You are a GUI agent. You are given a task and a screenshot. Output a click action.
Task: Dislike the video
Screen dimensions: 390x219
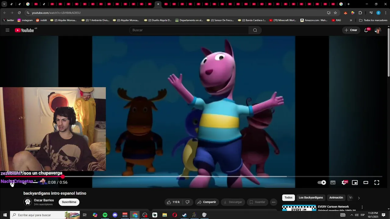pos(188,202)
